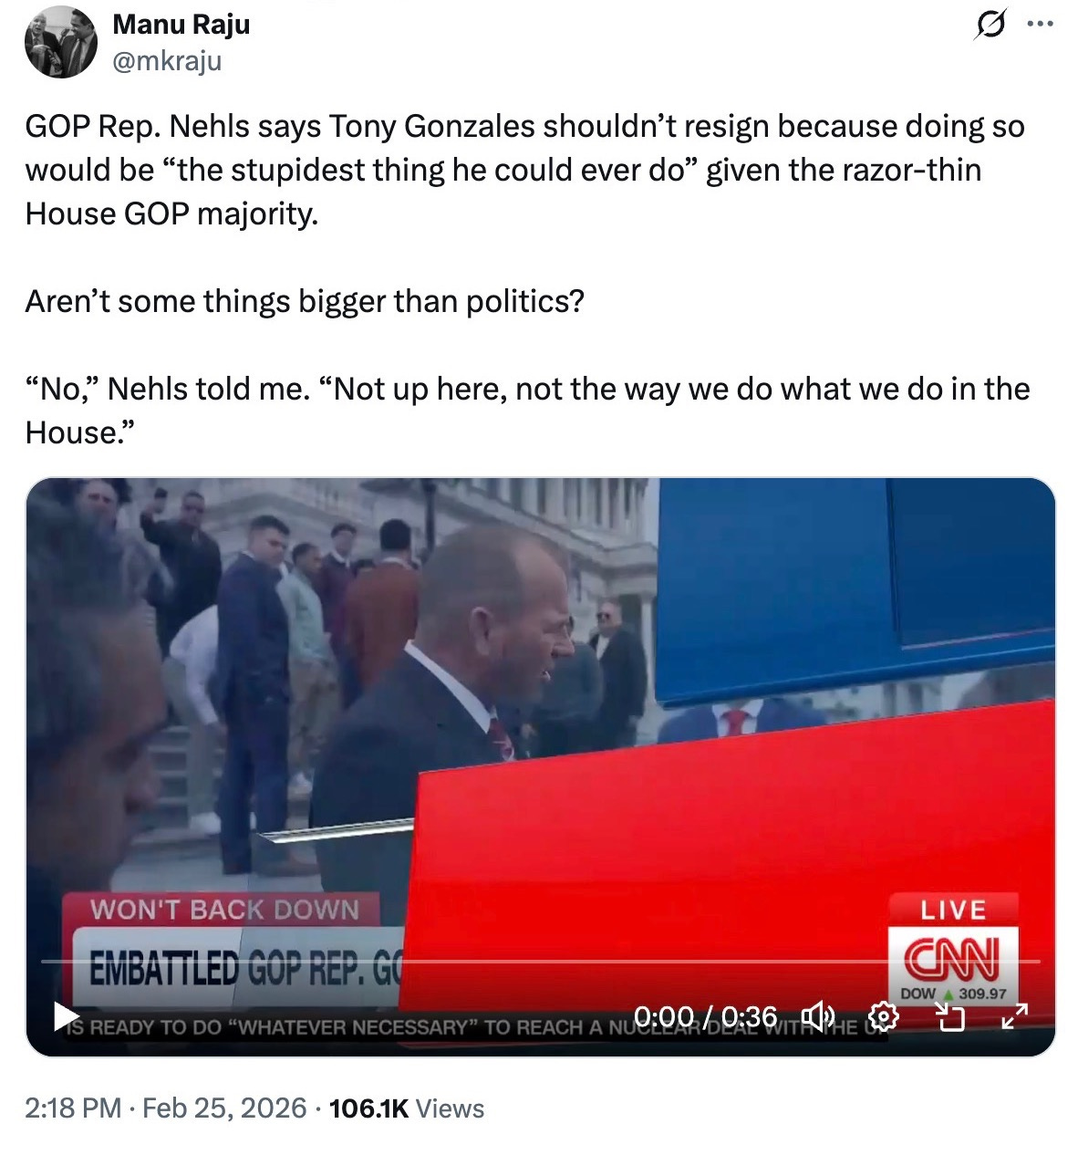Click the Manu Raju display name
Viewport: 1078px width, 1155px height.
point(181,25)
